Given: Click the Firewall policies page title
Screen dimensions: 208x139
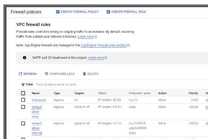Looking at the screenshot, I should click(26, 12).
